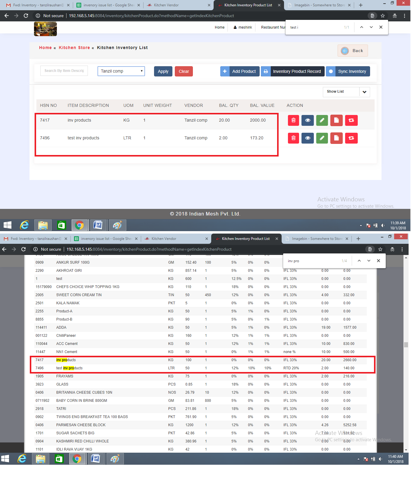Follow the Kitchen Store breadcrumb link
The image size is (411, 490).
(x=74, y=48)
